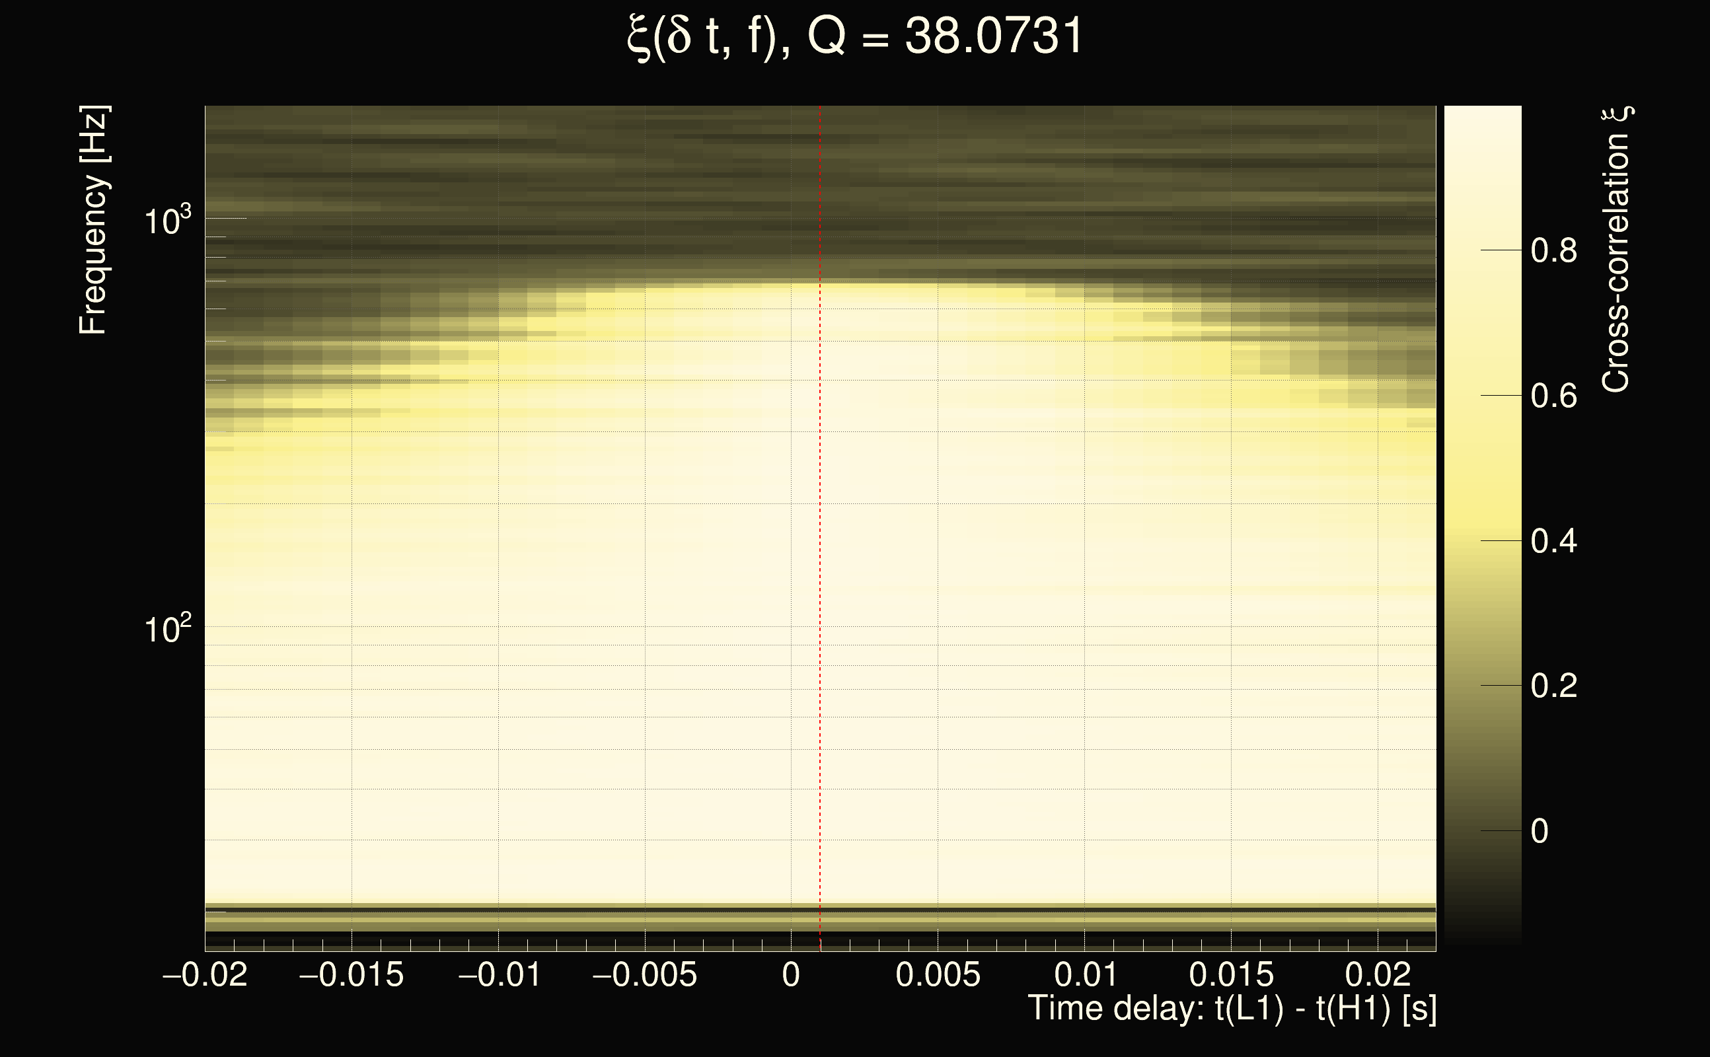This screenshot has height=1057, width=1710.
Task: Click the -0.02 time delay tick label
Action: 205,974
